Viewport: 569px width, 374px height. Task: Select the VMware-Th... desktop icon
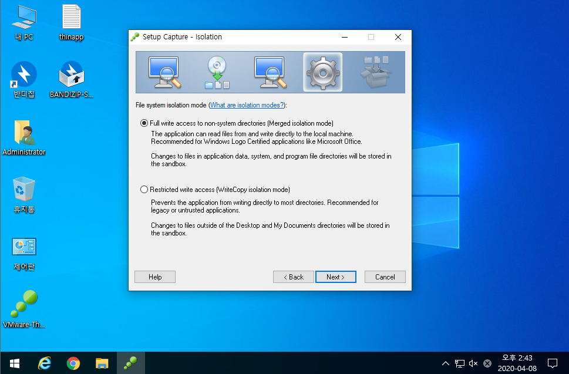24,309
